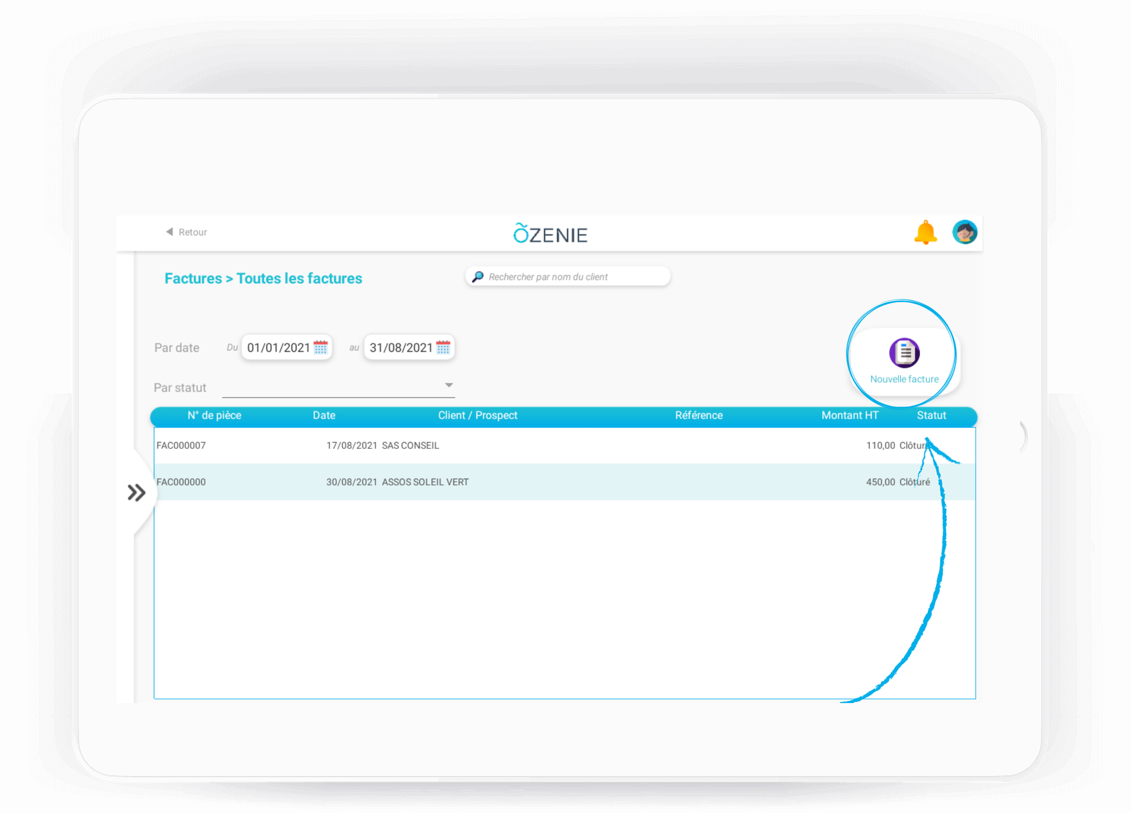Sort by N° de pièce column header
This screenshot has width=1131, height=813.
click(x=214, y=415)
